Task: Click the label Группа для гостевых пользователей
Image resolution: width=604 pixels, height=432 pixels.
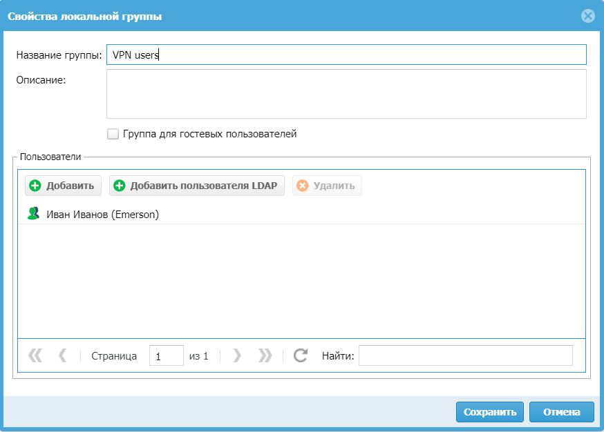Action: (x=209, y=134)
